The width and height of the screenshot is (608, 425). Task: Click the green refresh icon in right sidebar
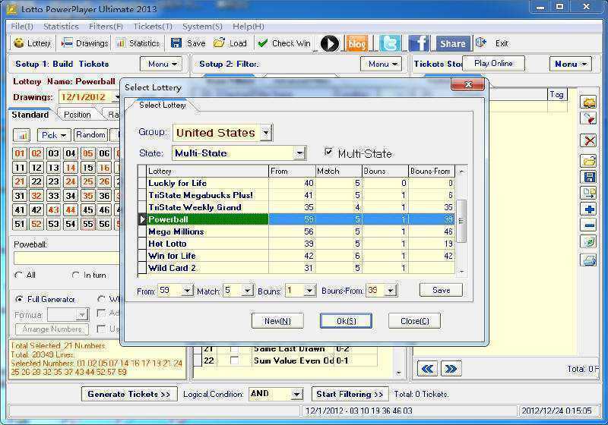point(590,242)
